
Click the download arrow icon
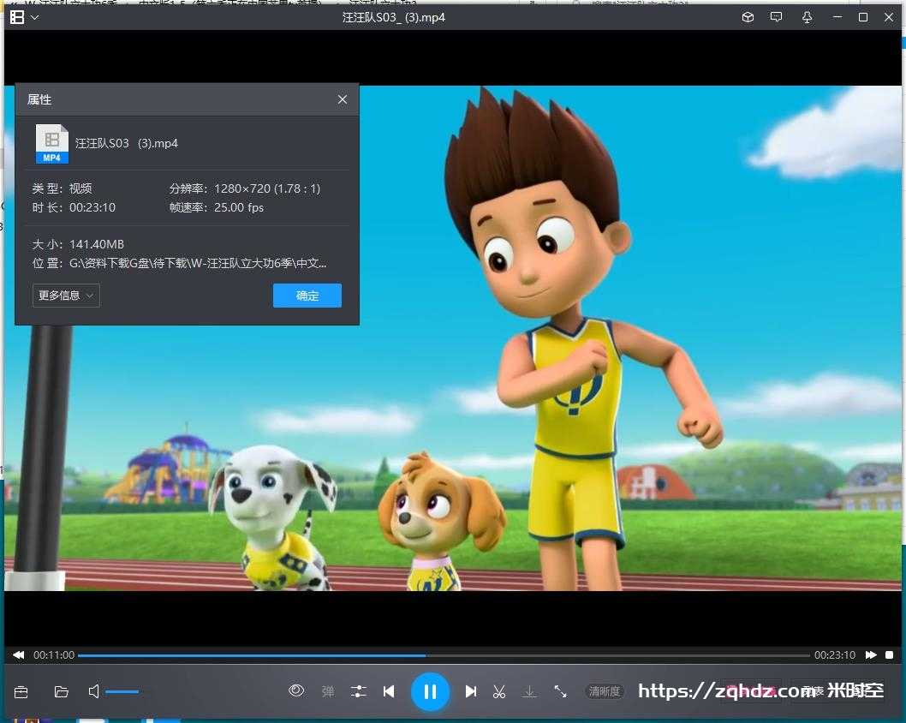pos(529,691)
